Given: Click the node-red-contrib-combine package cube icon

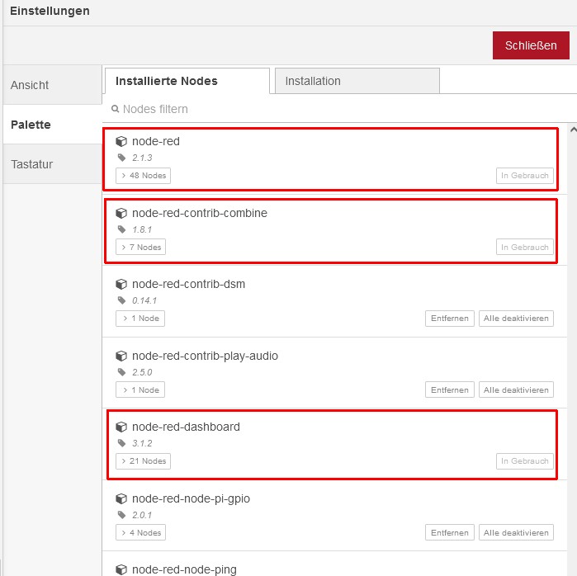Looking at the screenshot, I should pyautogui.click(x=121, y=213).
